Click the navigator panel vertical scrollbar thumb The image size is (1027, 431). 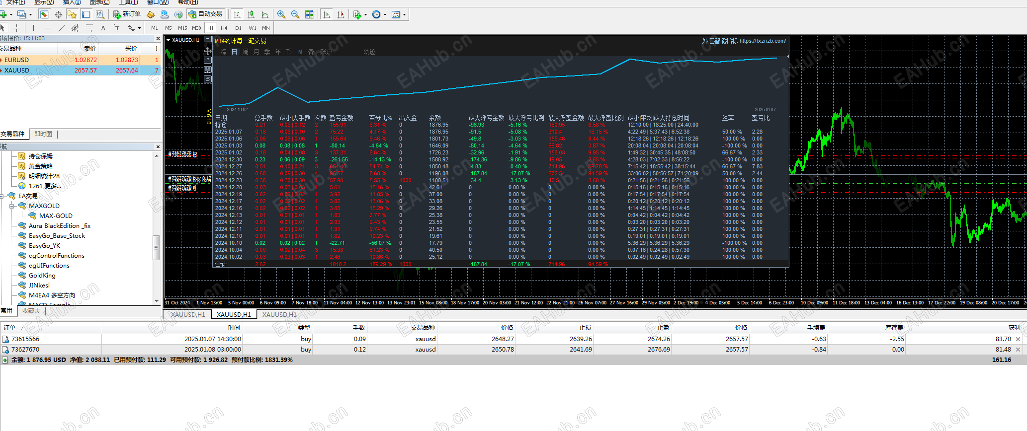156,247
